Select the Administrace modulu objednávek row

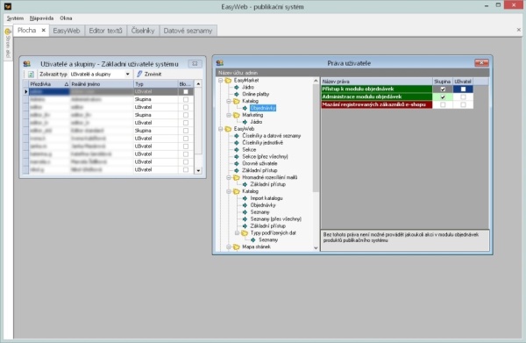[377, 97]
